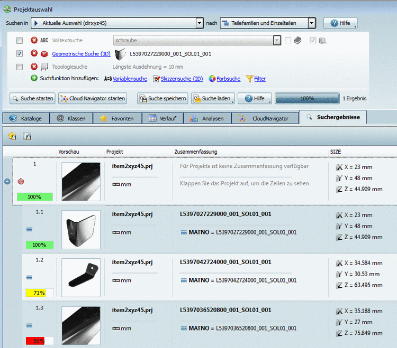
Task: Toggle the checked box near the pages icon
Action: click(x=313, y=40)
